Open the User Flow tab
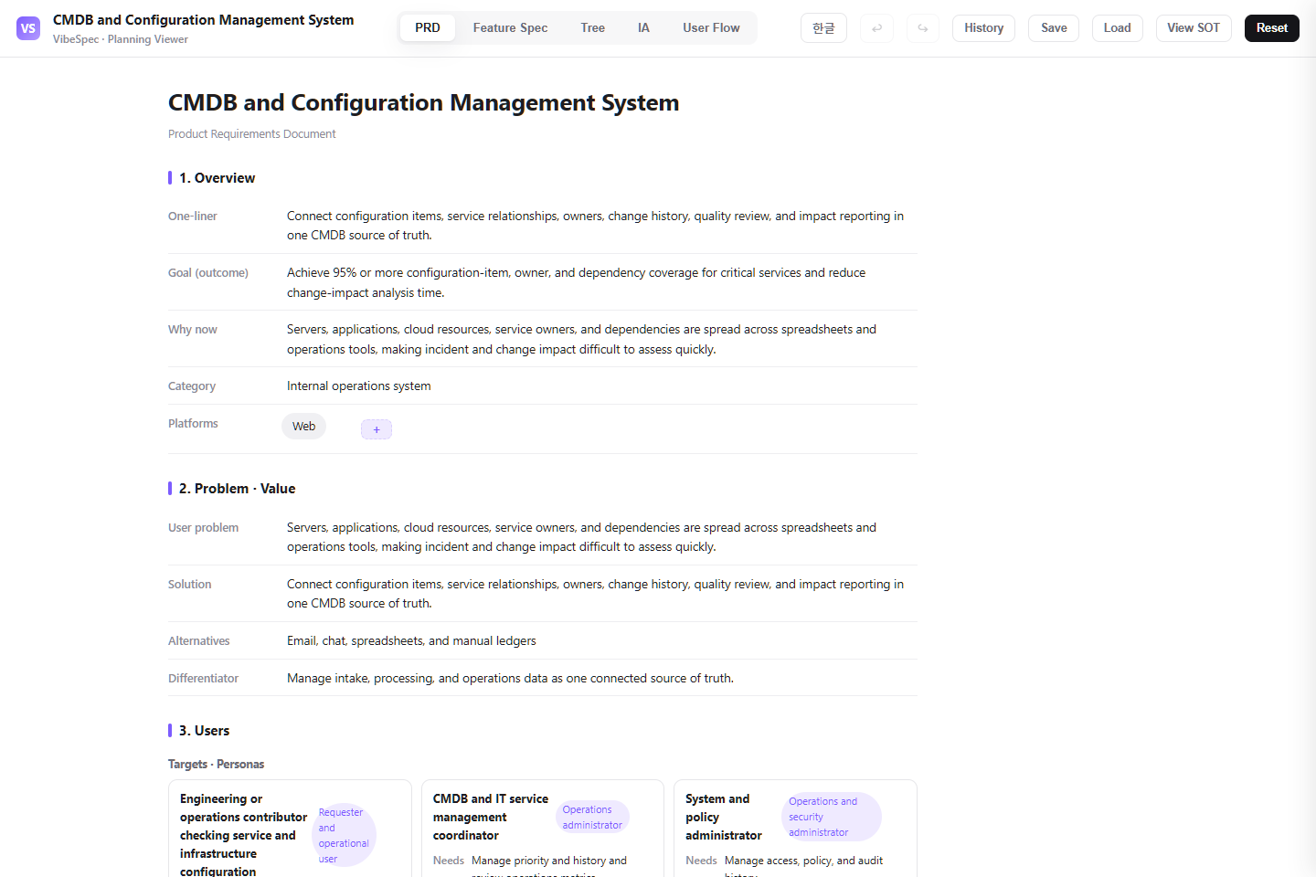Image resolution: width=1316 pixels, height=877 pixels. click(711, 28)
